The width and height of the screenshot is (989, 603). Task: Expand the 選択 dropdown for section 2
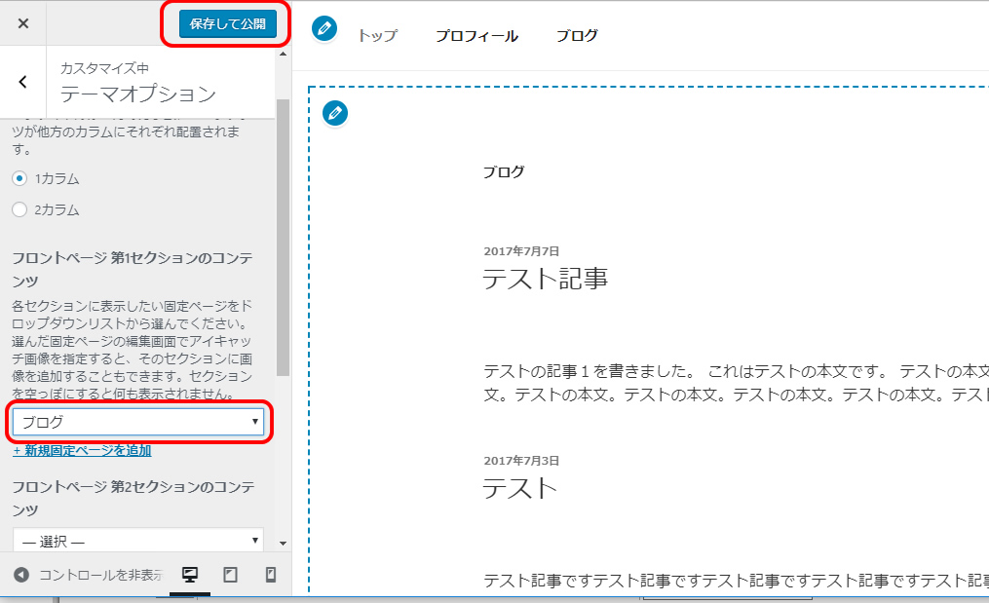[x=138, y=541]
